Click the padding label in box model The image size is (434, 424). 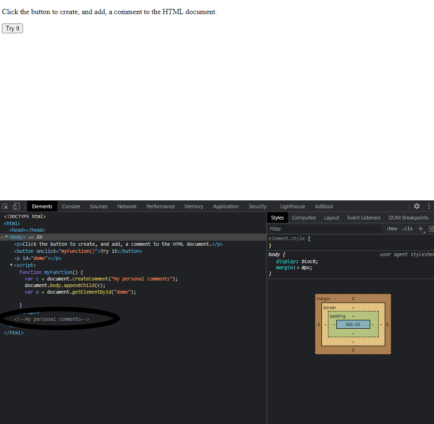coord(338,316)
